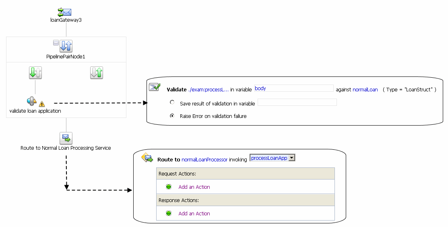Open the ./exam:processL... XPath link
448x227 pixels.
209,90
